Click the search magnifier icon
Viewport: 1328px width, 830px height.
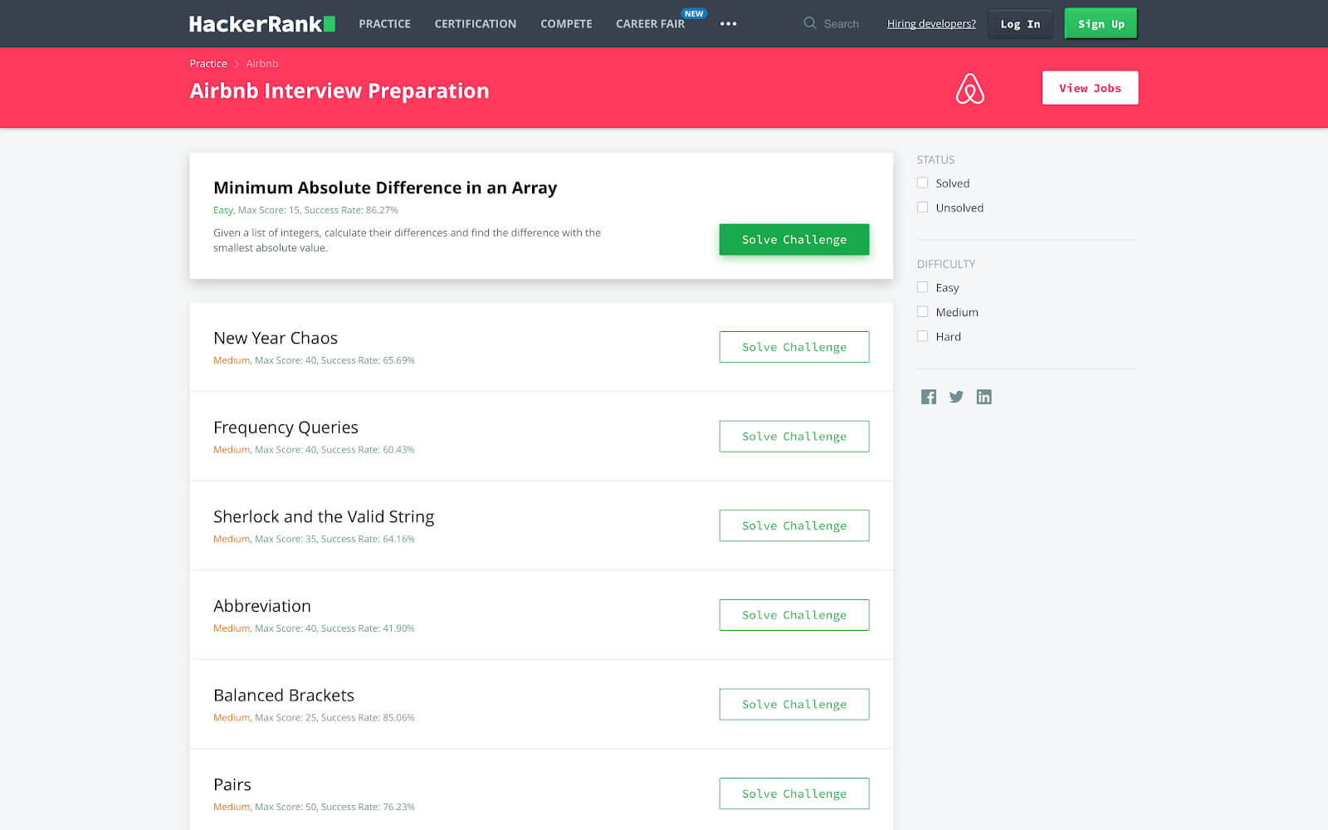click(810, 23)
